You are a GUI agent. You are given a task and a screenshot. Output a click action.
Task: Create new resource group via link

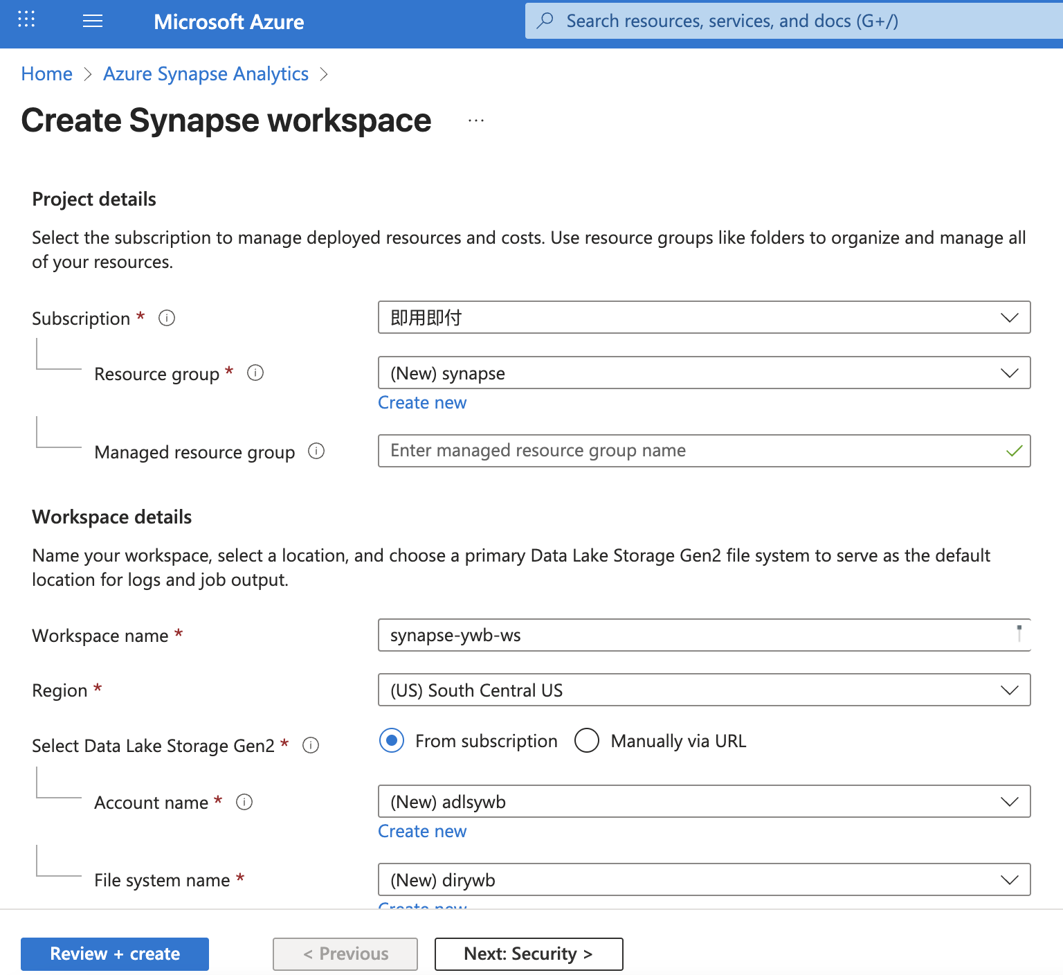pyautogui.click(x=422, y=402)
